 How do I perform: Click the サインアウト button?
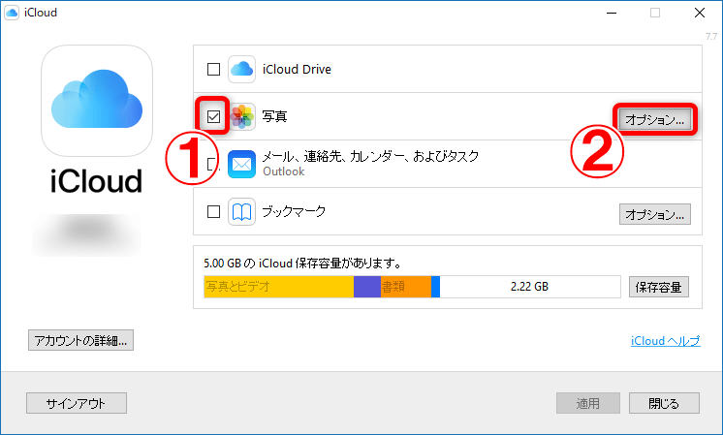coord(76,403)
